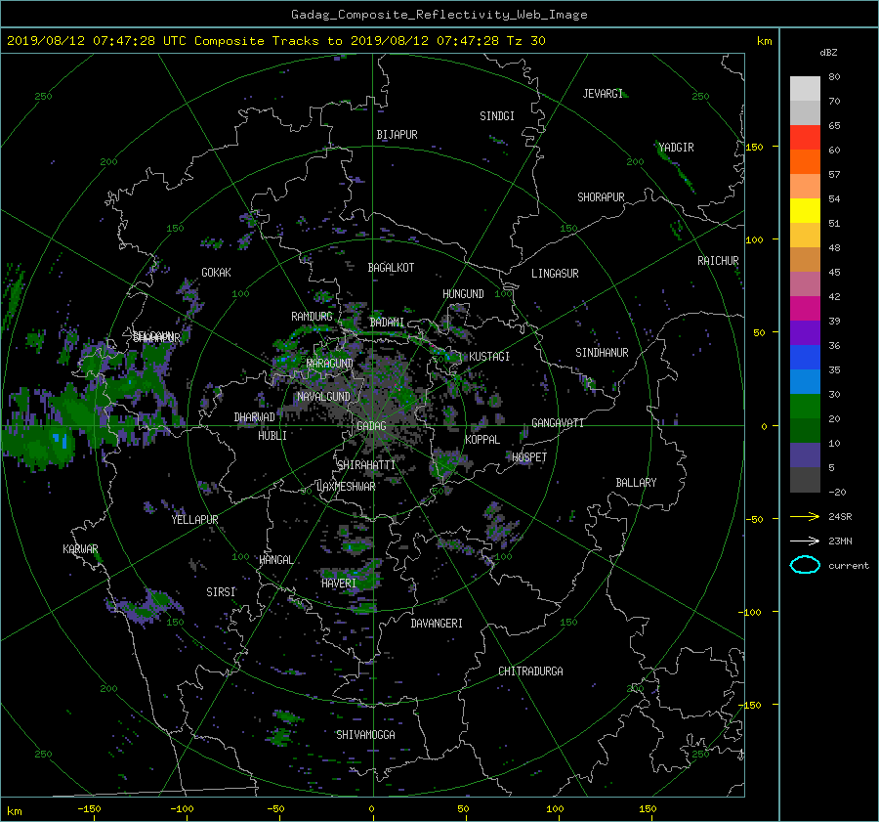
Task: Click the GADAG label at radar center
Action: pos(371,426)
